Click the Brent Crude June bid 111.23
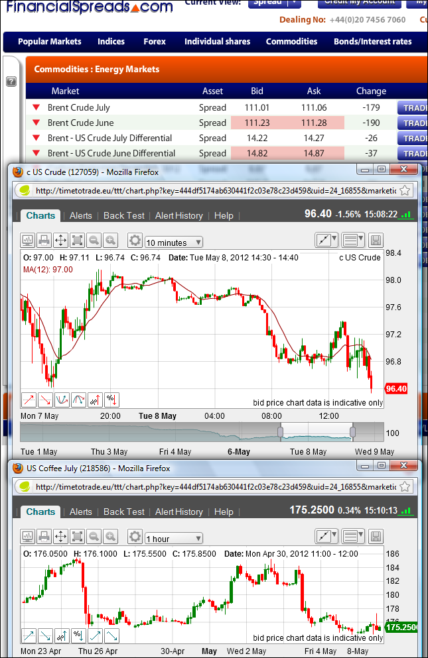The height and width of the screenshot is (658, 428). click(257, 123)
